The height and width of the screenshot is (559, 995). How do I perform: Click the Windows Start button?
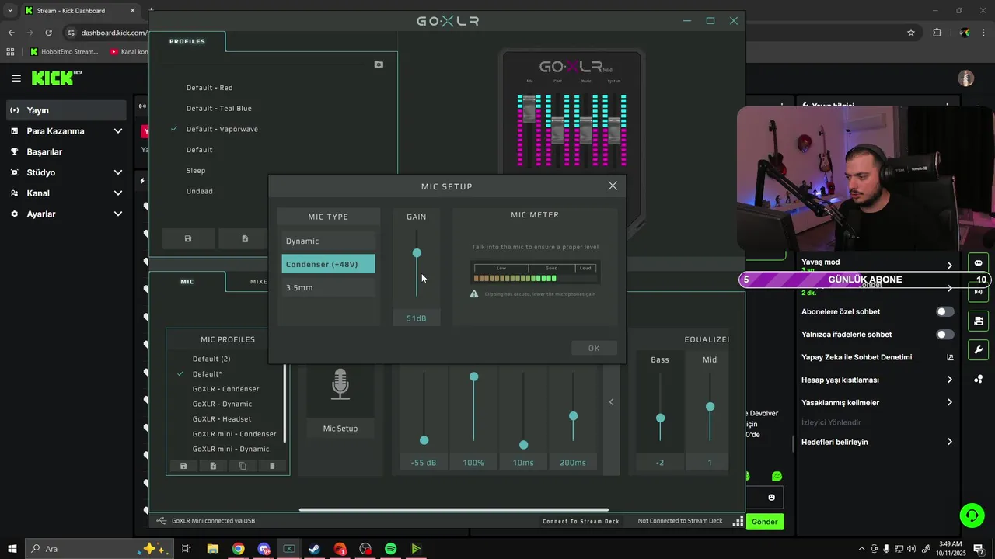(x=12, y=549)
